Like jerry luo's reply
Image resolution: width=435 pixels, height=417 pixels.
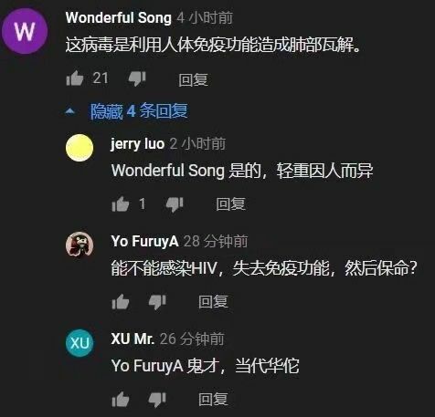(121, 203)
